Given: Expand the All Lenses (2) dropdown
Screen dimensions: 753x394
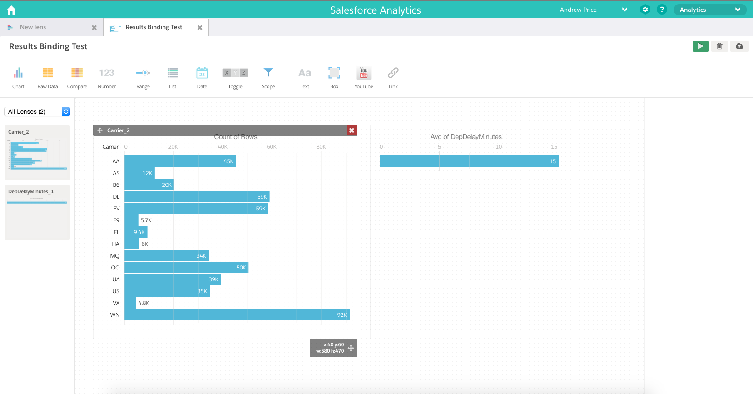Looking at the screenshot, I should 37,111.
